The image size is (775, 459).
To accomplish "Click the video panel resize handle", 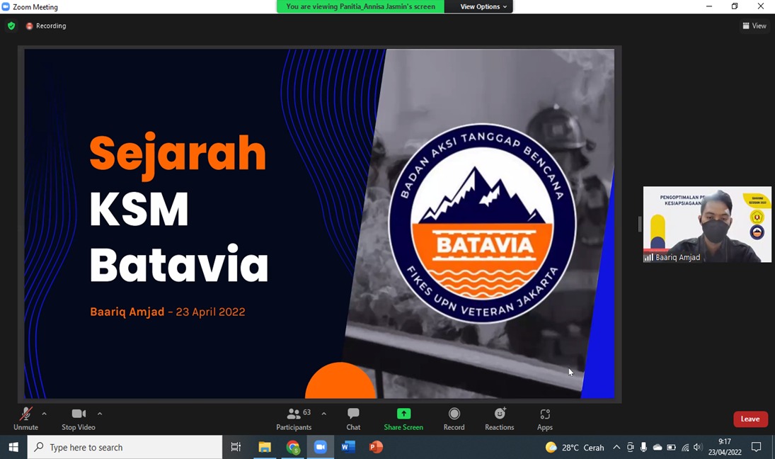I will pyautogui.click(x=639, y=225).
